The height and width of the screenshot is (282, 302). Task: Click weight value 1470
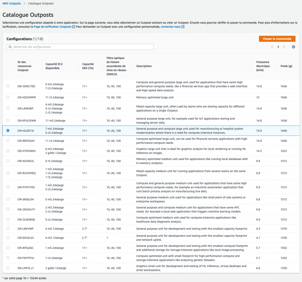click(x=284, y=229)
